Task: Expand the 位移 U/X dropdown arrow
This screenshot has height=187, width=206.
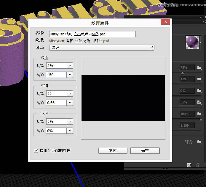Action: pyautogui.click(x=70, y=121)
